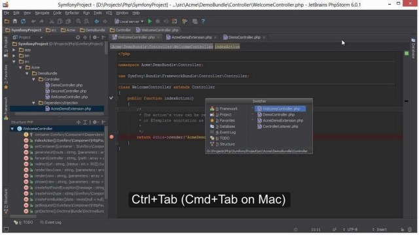Collapse the Controller folder in project tree
The width and height of the screenshot is (419, 235).
point(33,79)
